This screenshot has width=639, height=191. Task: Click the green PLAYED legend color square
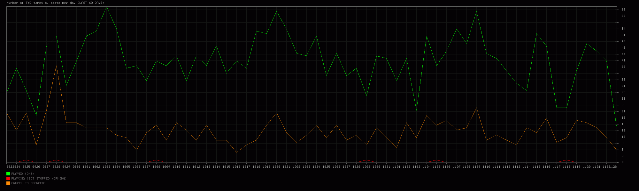[x=8, y=173]
